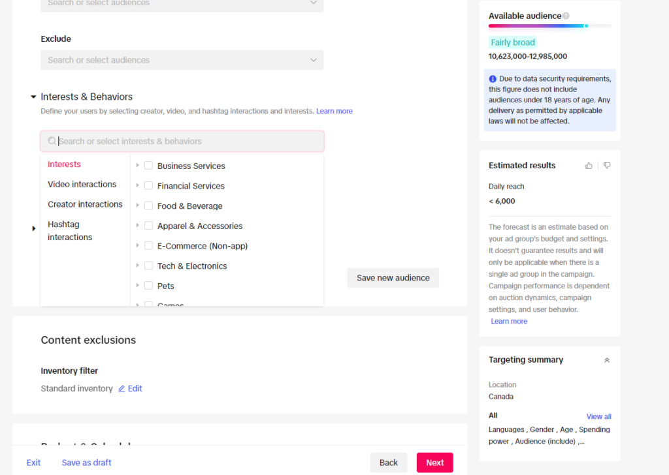Expand the Business Services category arrow

click(137, 165)
